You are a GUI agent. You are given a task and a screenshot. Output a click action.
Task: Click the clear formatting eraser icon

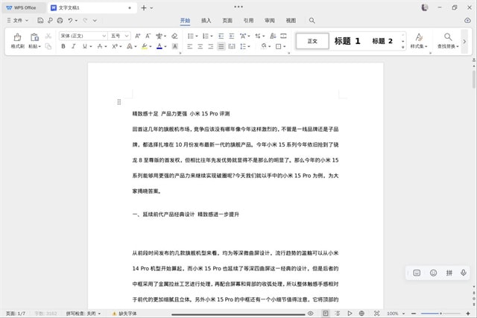click(174, 35)
